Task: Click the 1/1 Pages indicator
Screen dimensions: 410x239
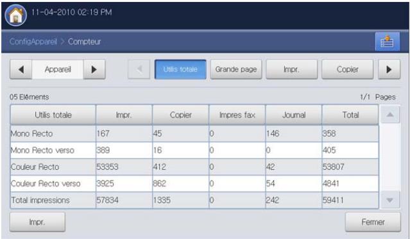Action: click(x=377, y=97)
